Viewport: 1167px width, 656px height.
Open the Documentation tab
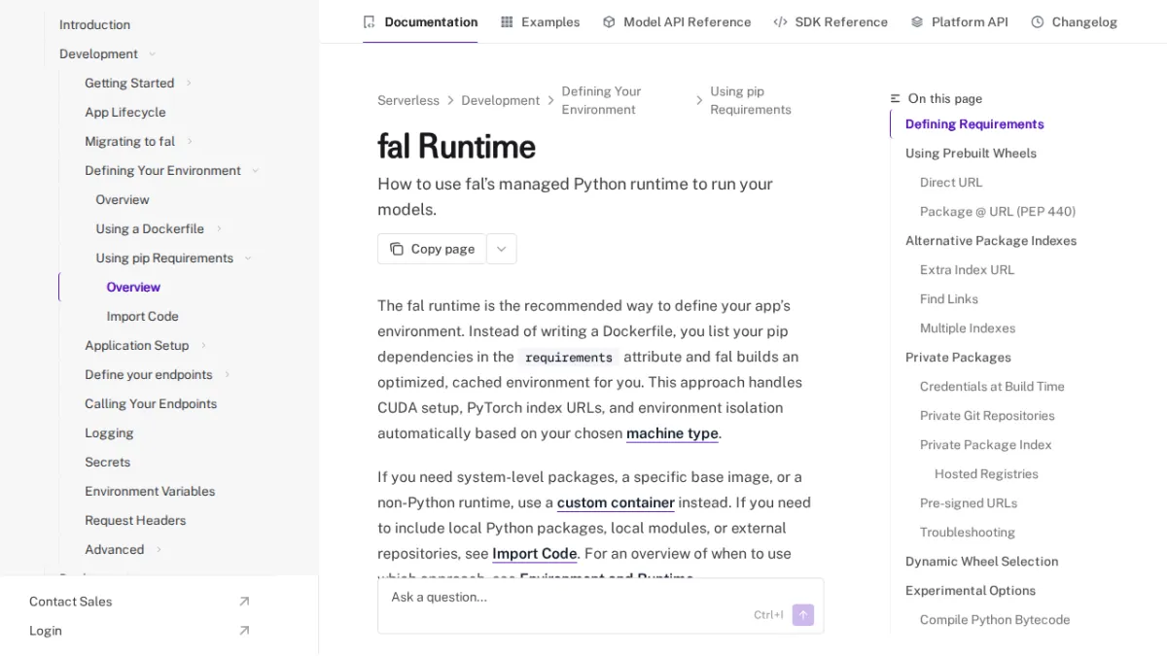(x=420, y=21)
